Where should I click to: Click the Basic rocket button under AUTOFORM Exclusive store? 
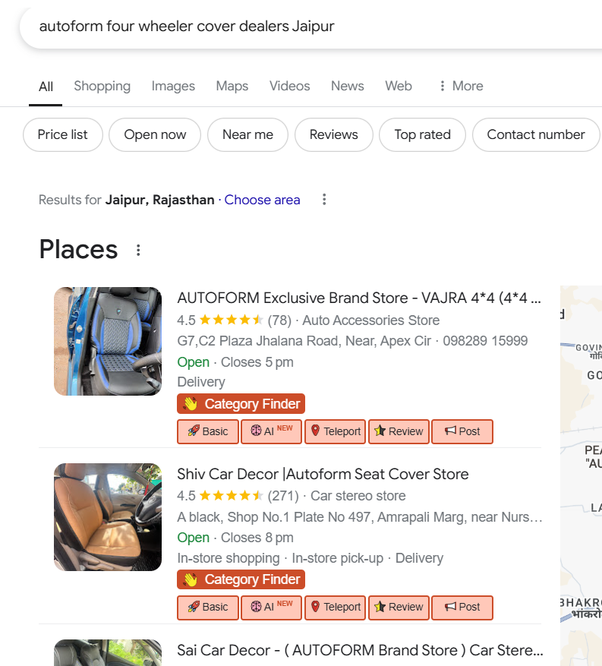[208, 431]
